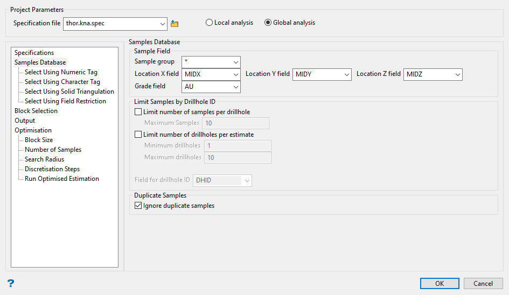Open the Grade field dropdown showing AU
Screen dimensions: 509x295
[x=235, y=87]
